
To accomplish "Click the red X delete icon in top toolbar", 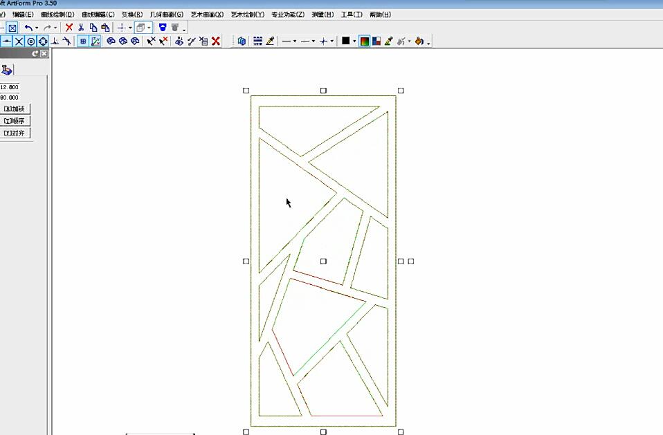I will coord(69,28).
